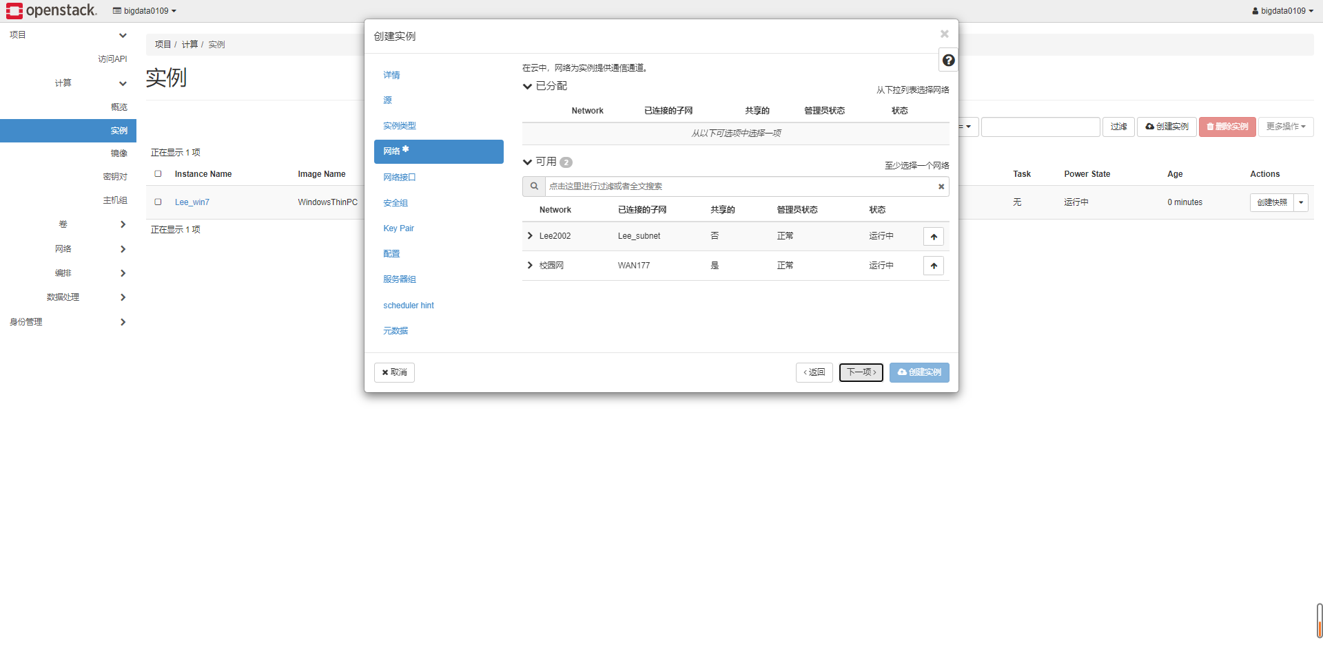Click the 取消 button
This screenshot has height=651, width=1323.
(394, 372)
